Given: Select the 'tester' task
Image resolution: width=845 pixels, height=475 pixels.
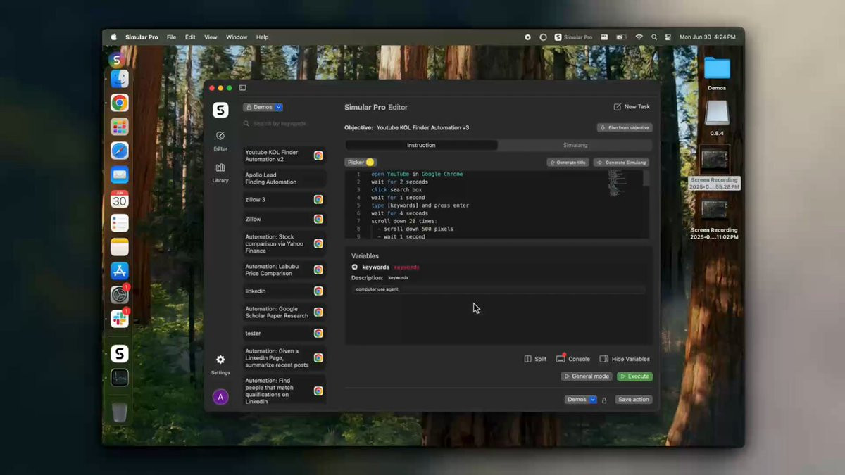Looking at the screenshot, I should click(284, 333).
